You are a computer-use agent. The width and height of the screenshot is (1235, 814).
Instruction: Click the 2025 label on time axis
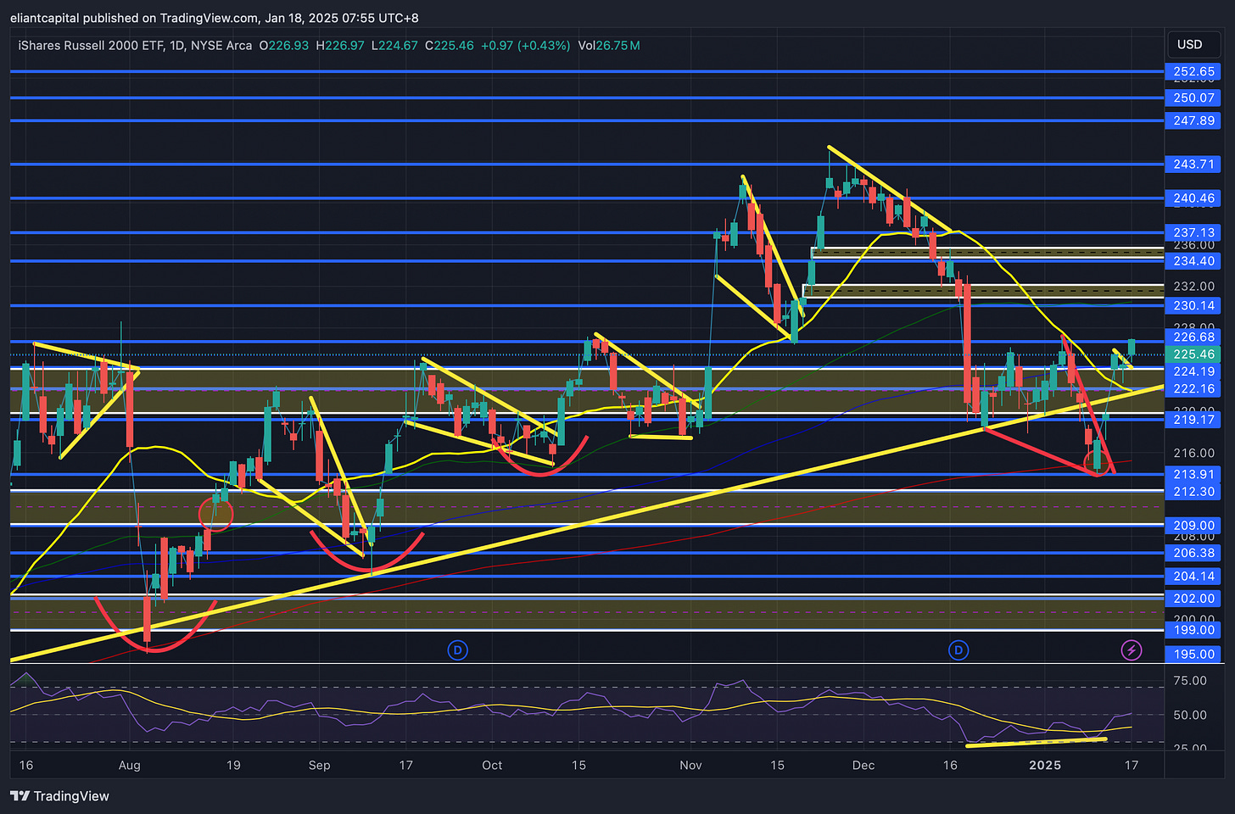point(1045,765)
